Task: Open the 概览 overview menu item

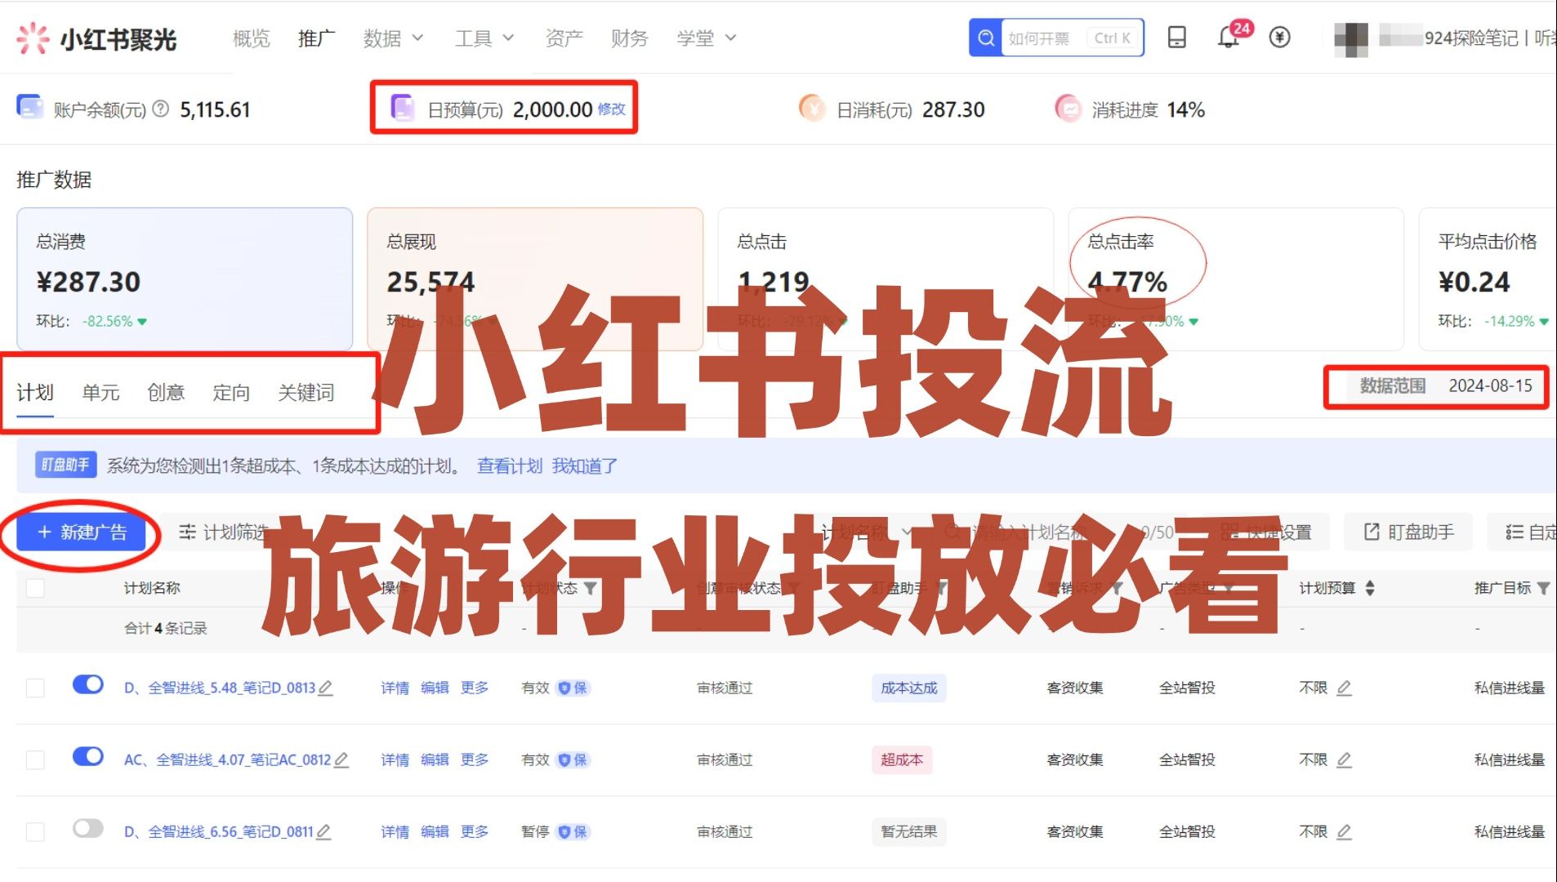Action: (251, 38)
